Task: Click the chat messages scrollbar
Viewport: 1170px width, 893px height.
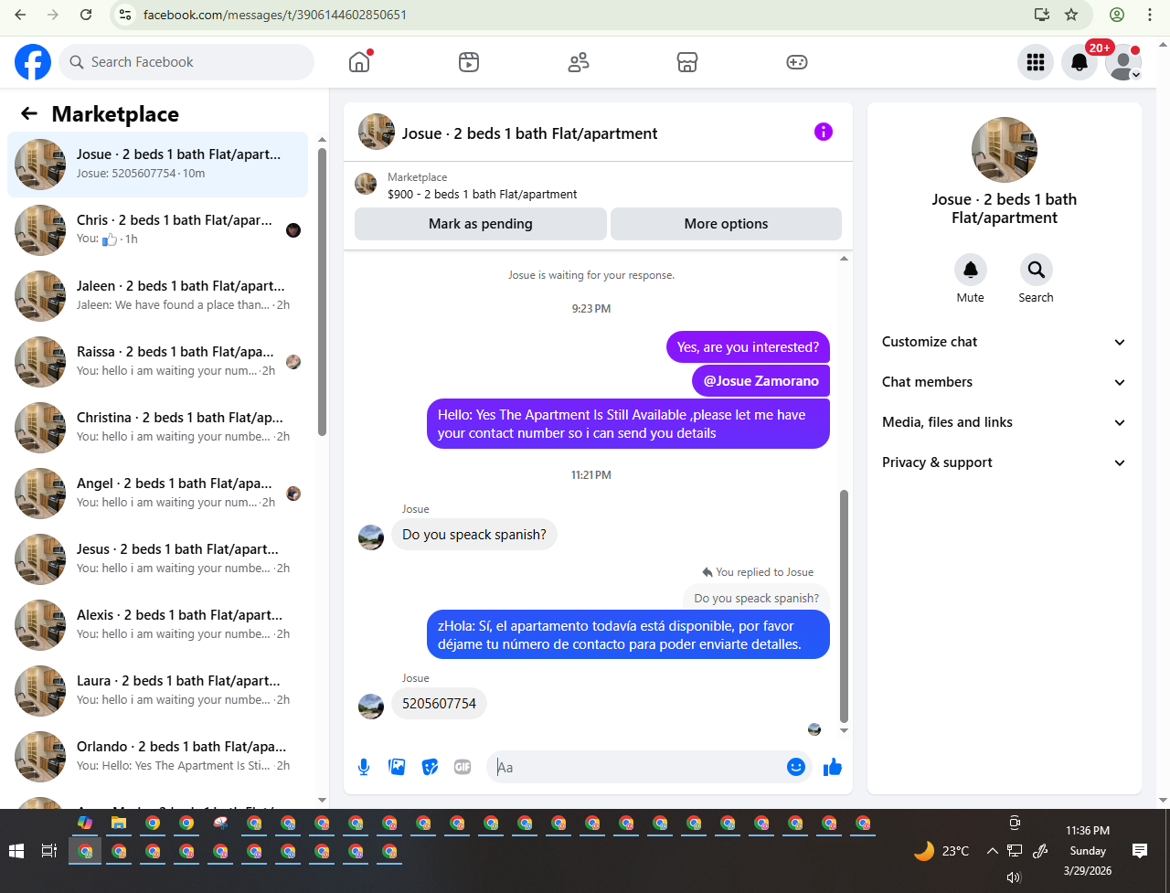Action: pyautogui.click(x=844, y=606)
